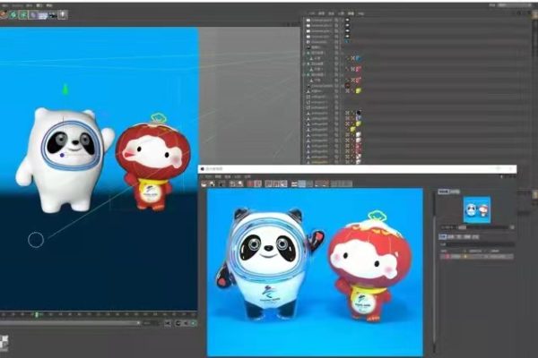
Task: Click the handle at the timeline range slider's end
Action: coord(138,323)
